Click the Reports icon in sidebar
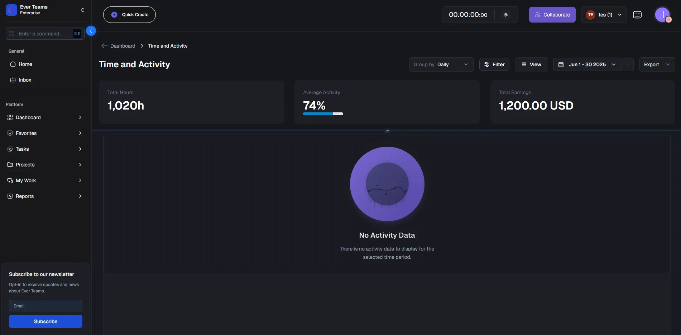The height and width of the screenshot is (335, 681). 10,196
